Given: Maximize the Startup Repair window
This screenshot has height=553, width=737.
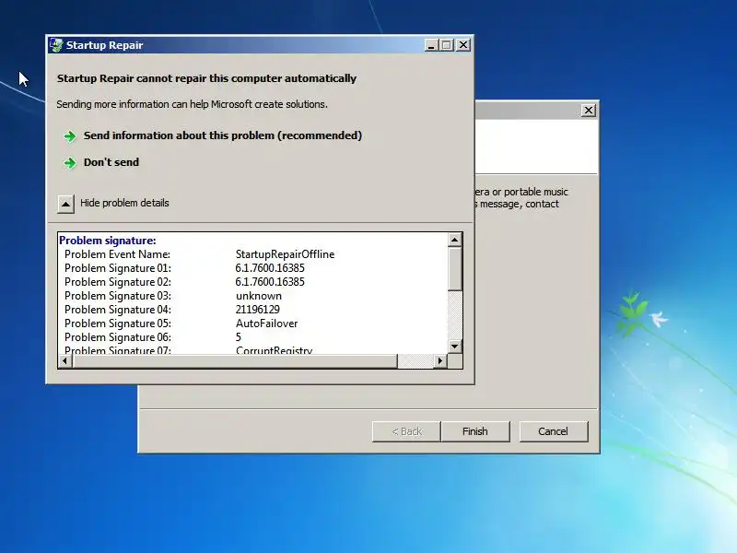Looking at the screenshot, I should pos(447,45).
